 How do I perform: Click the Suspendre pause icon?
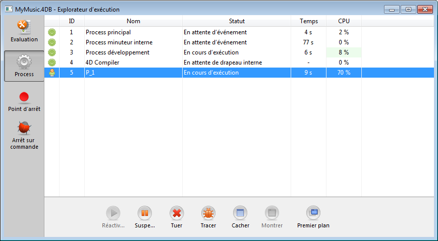tap(145, 213)
